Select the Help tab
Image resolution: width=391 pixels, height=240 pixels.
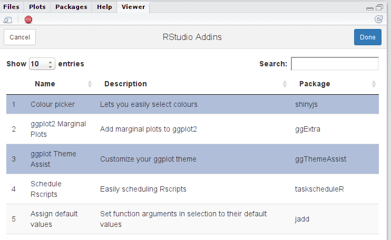pyautogui.click(x=104, y=7)
